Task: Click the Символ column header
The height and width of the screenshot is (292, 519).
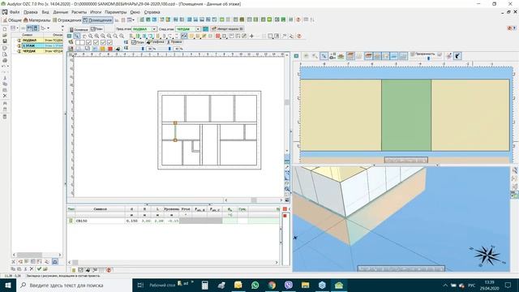Action: tap(100, 209)
